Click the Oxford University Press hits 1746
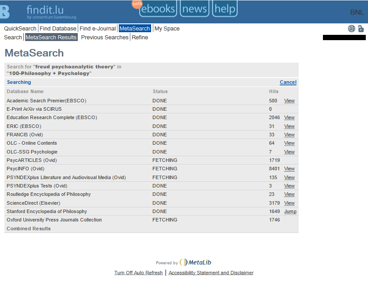Screen dimensions: 368x285 pyautogui.click(x=274, y=220)
